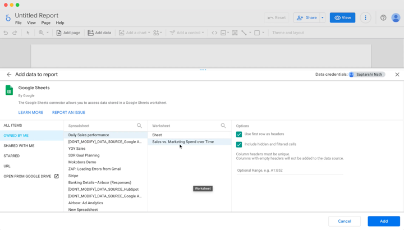Click the redo arrow icon

(15, 33)
